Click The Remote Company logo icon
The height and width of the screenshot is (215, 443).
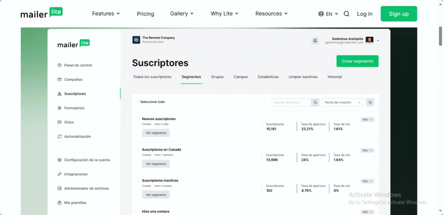[136, 40]
